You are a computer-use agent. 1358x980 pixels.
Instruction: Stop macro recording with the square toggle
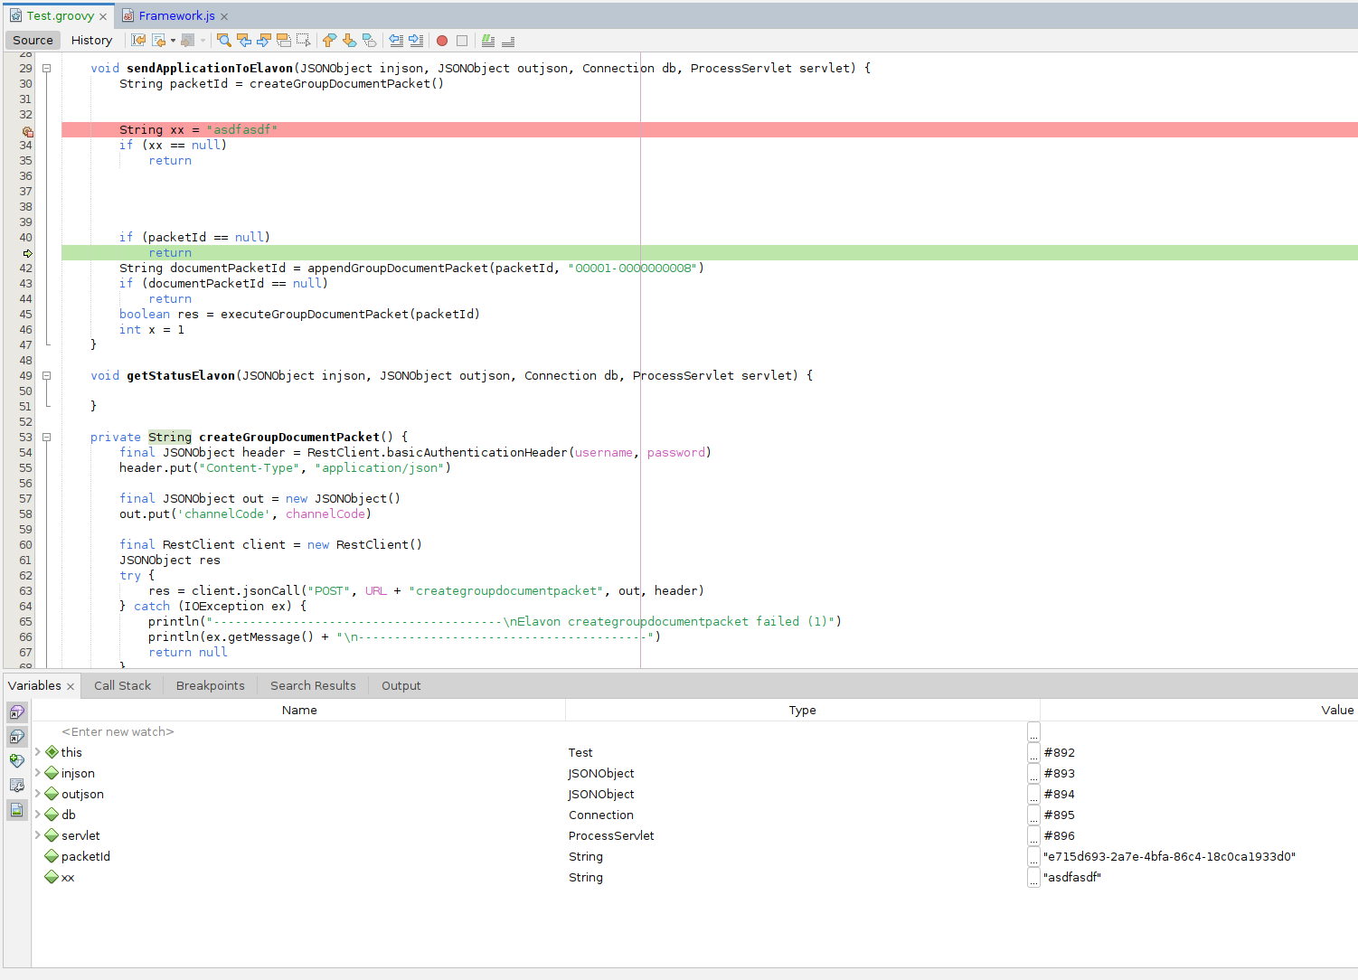[462, 40]
